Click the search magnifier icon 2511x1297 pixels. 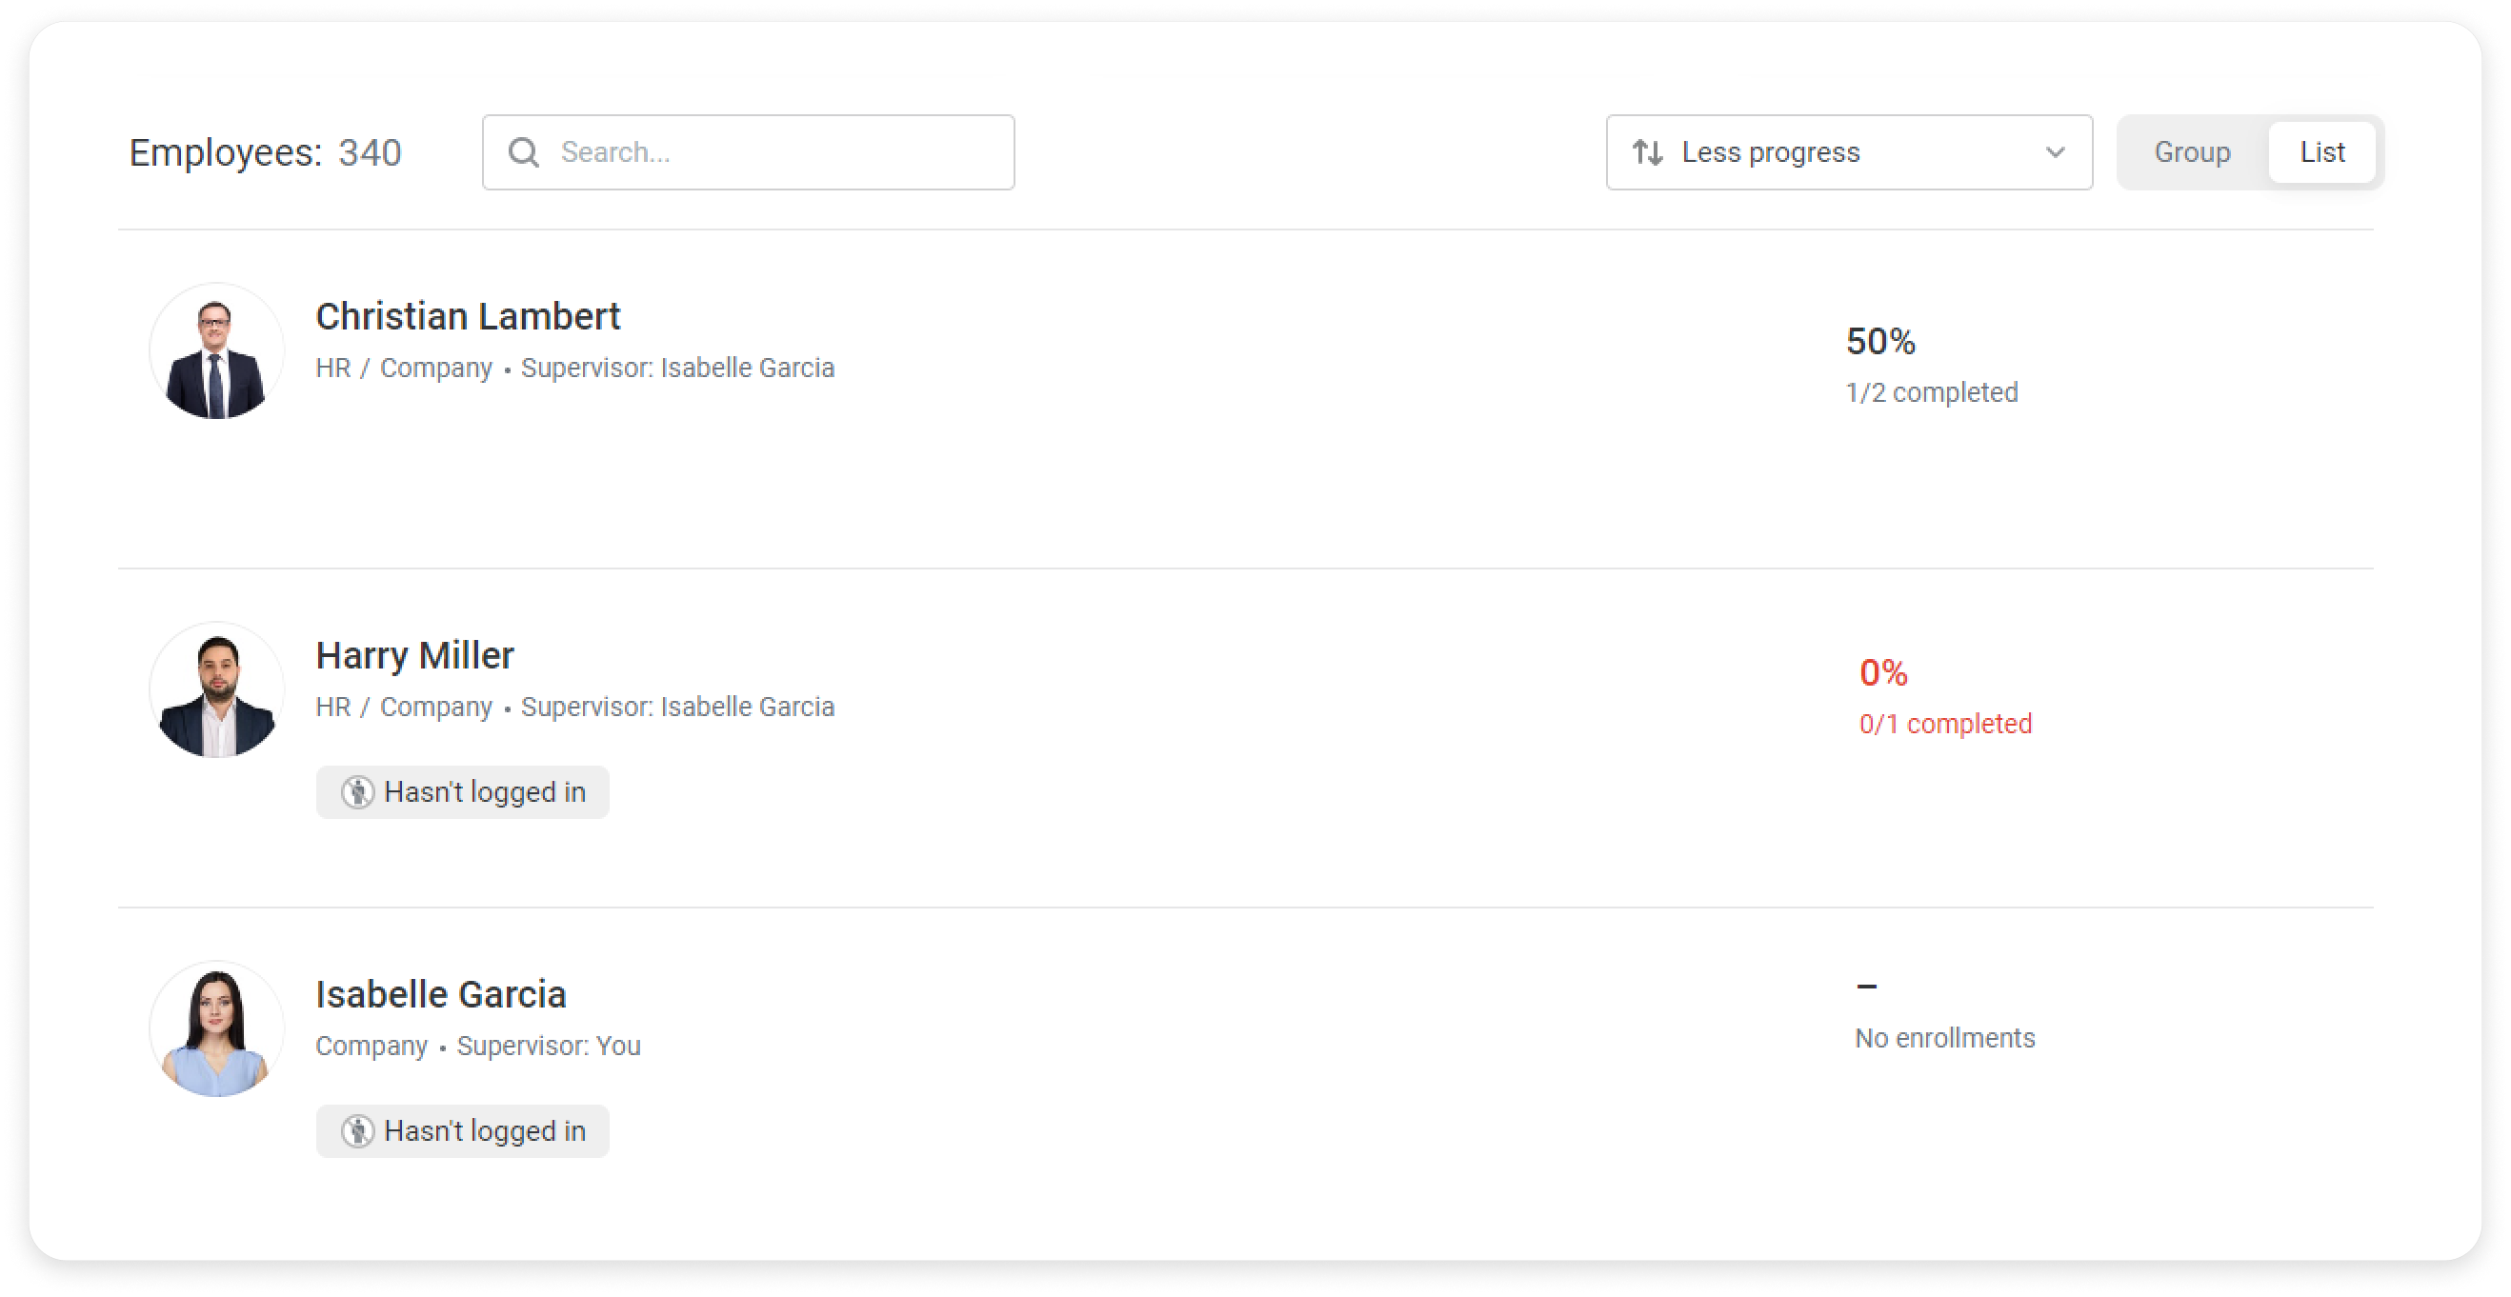click(525, 152)
